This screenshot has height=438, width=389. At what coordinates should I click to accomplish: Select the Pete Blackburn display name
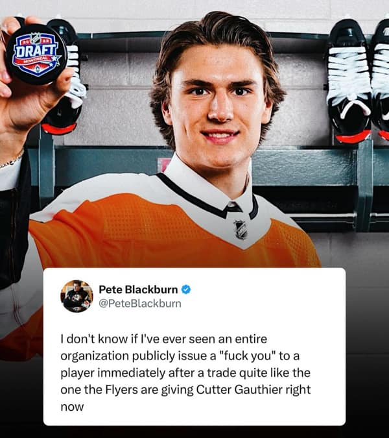click(138, 289)
